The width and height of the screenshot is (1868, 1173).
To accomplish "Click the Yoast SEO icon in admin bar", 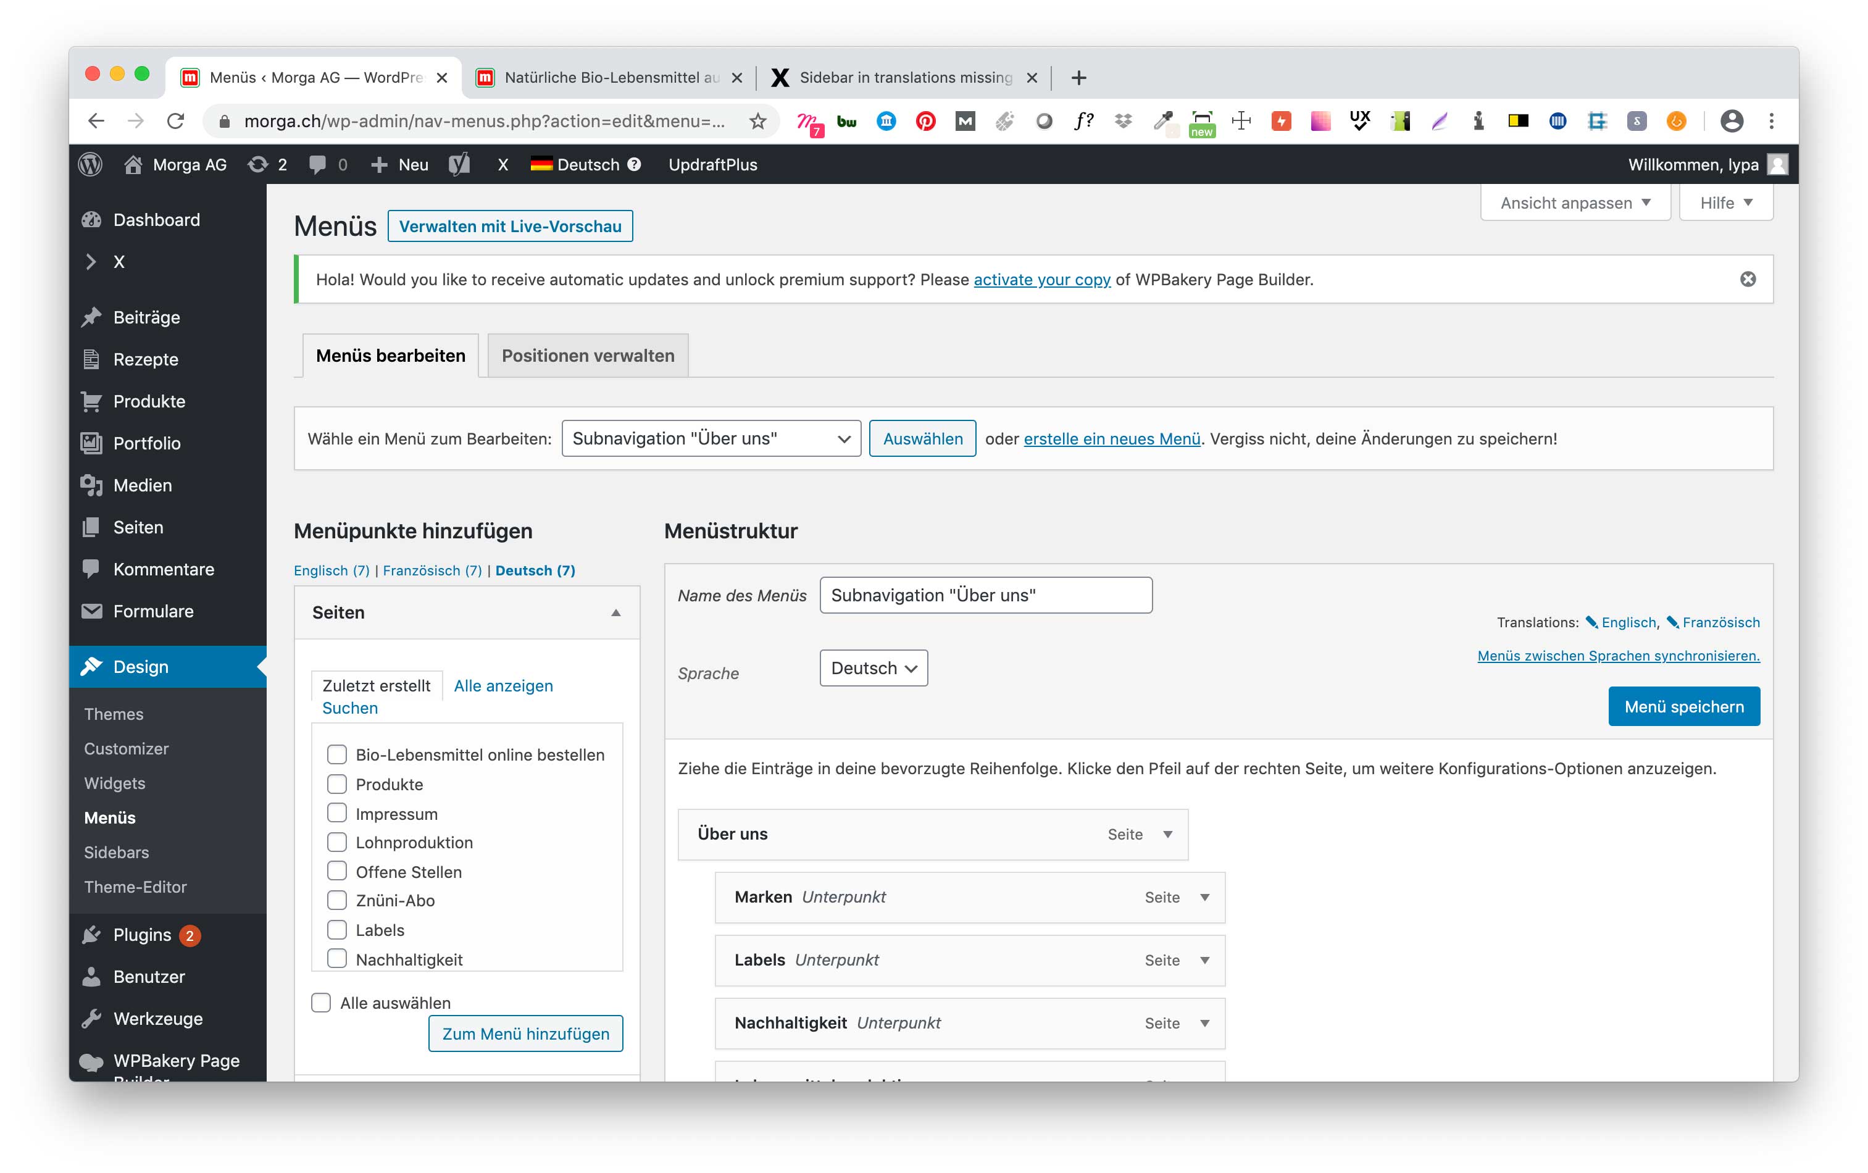I will [459, 164].
